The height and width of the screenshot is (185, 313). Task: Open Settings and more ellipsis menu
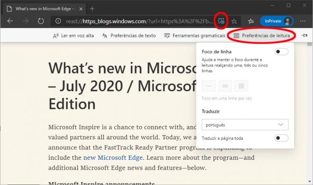[x=303, y=21]
